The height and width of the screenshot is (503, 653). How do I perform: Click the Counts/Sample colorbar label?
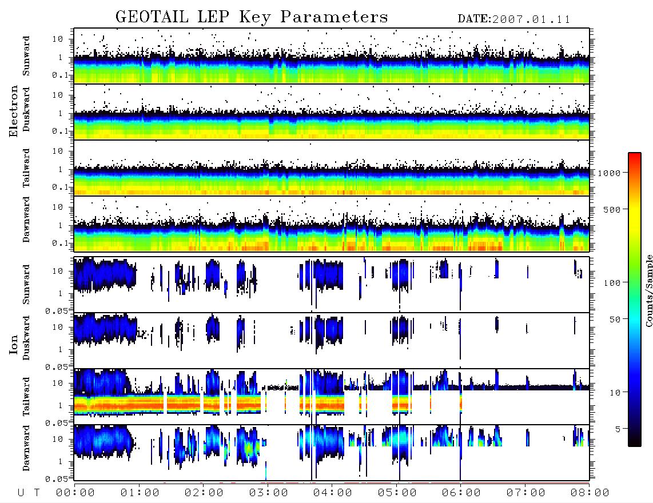[648, 291]
